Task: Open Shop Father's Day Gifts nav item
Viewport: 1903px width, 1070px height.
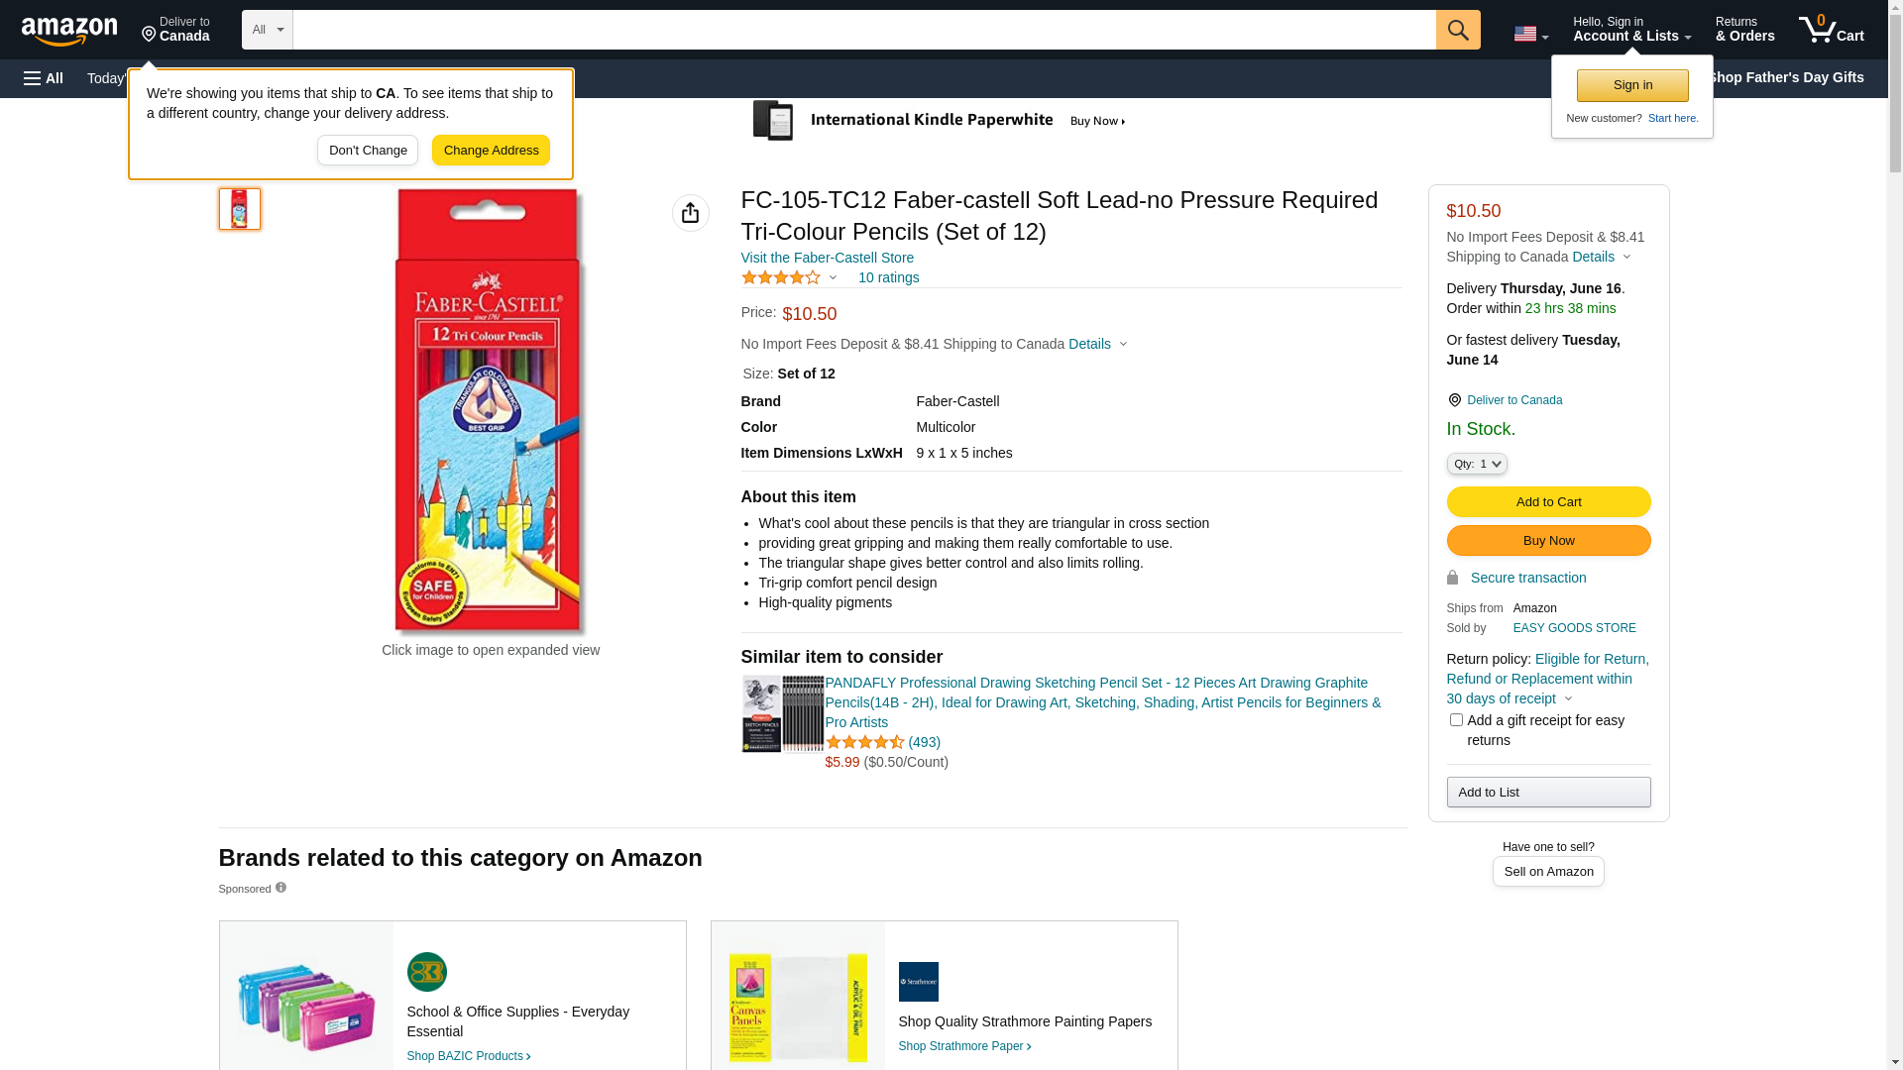Action: [1785, 77]
